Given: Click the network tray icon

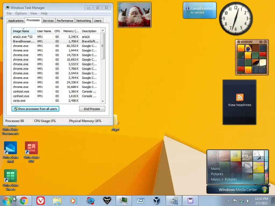Looking at the screenshot, I should pyautogui.click(x=241, y=201).
